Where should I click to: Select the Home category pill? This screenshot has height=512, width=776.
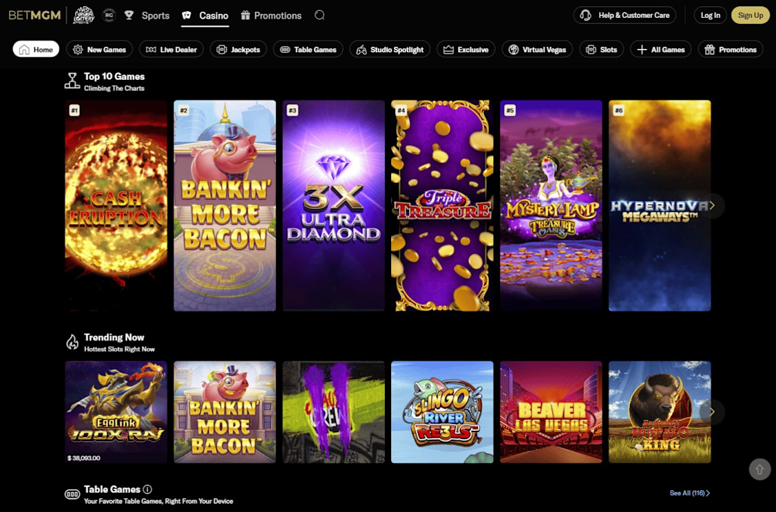tap(36, 50)
